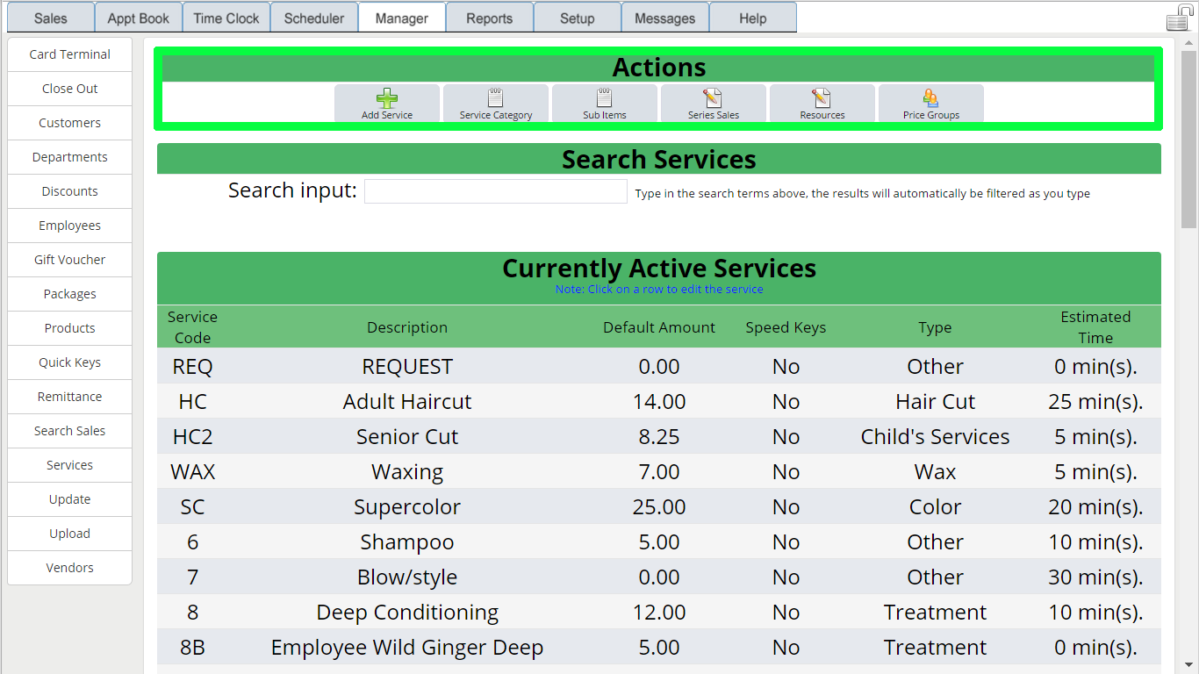This screenshot has height=674, width=1199.
Task: Open the Customers sidebar section
Action: click(x=69, y=123)
